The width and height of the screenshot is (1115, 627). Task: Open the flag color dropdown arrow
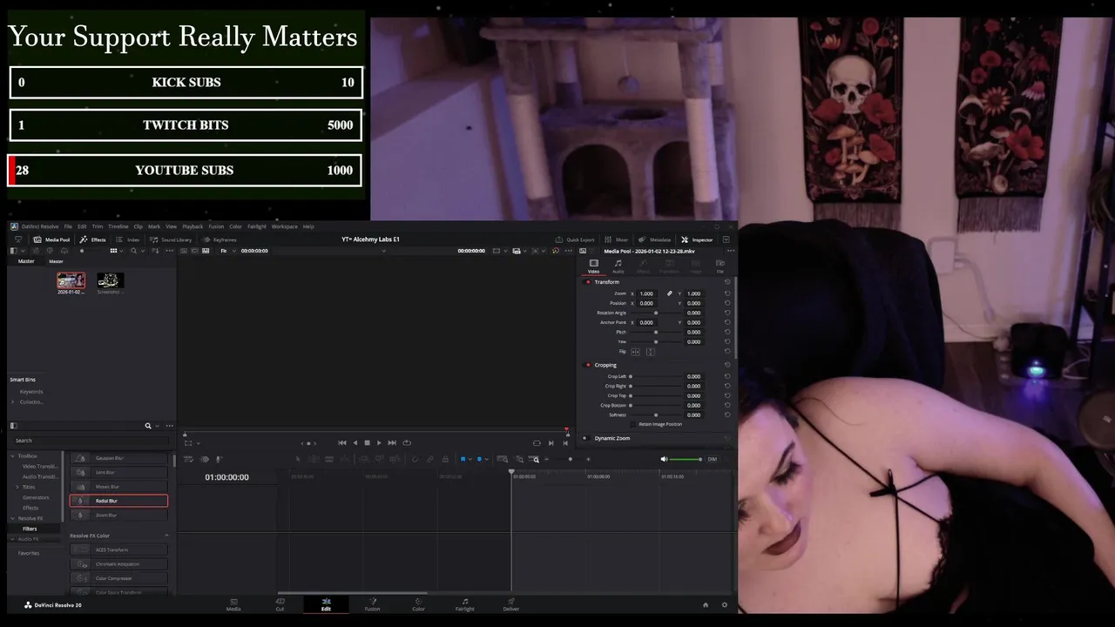pos(470,459)
